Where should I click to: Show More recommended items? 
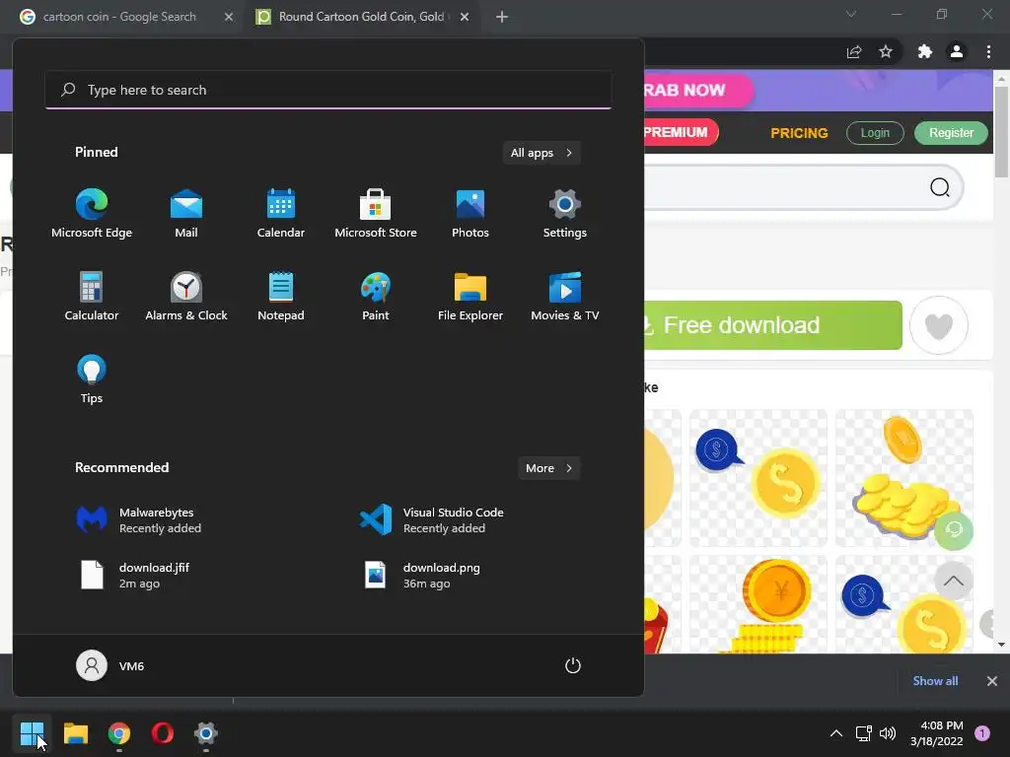[x=549, y=468]
